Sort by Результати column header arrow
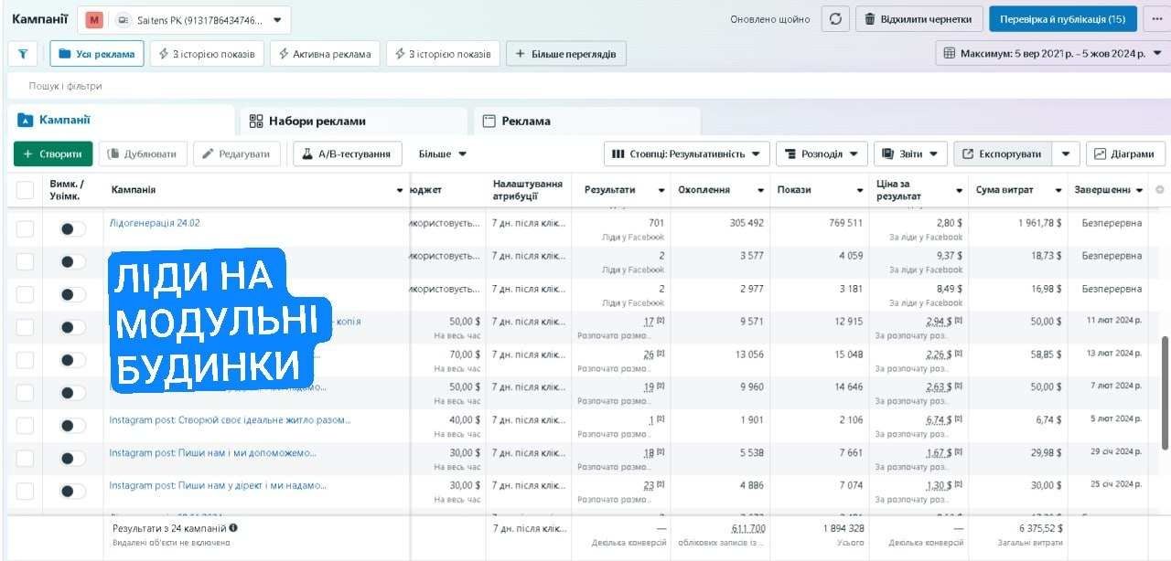 661,190
